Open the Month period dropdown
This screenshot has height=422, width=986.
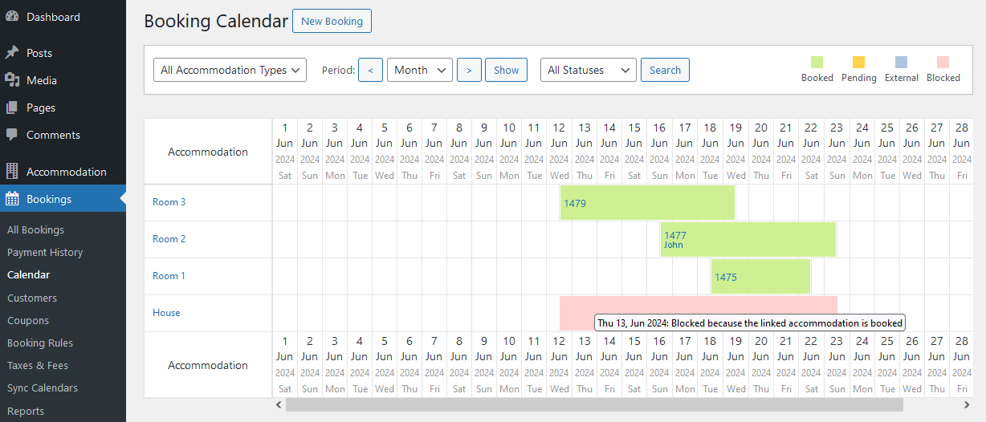420,70
